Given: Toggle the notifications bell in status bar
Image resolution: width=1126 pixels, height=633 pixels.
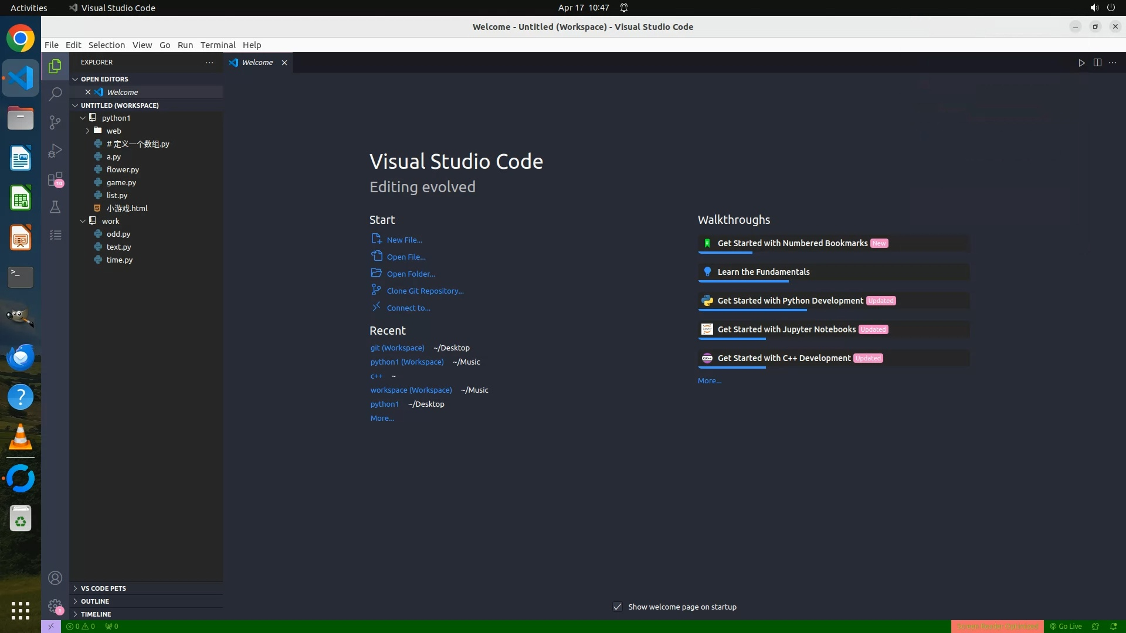Looking at the screenshot, I should click(x=1113, y=626).
